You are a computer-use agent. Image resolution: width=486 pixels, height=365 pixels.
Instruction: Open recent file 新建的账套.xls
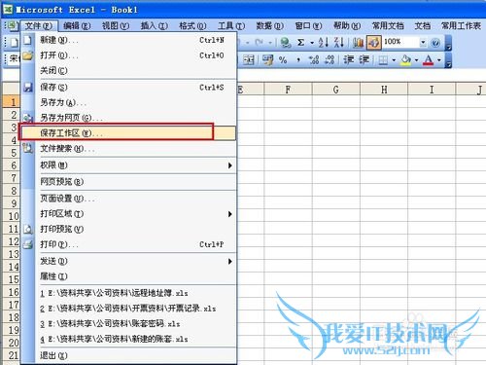tap(128, 339)
